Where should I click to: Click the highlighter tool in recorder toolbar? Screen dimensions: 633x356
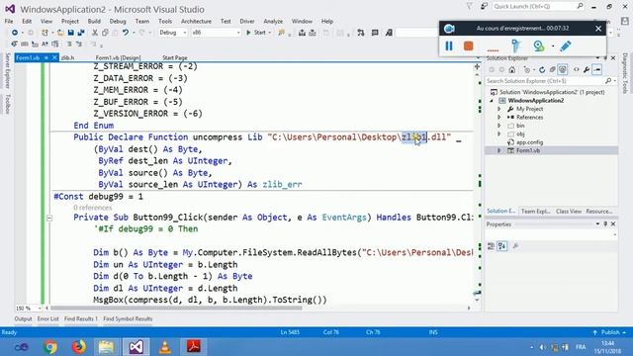(x=515, y=46)
